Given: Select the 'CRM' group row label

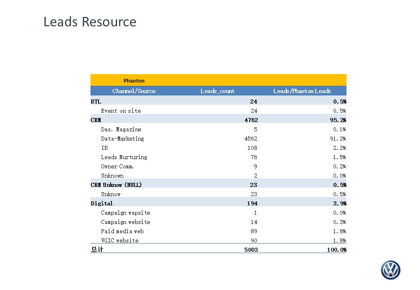Looking at the screenshot, I should click(x=96, y=120).
